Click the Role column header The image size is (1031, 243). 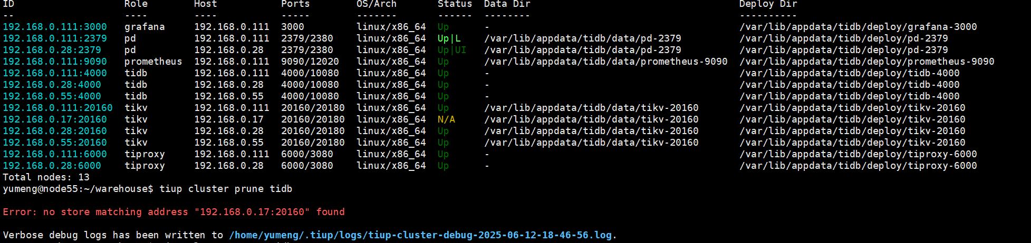136,4
